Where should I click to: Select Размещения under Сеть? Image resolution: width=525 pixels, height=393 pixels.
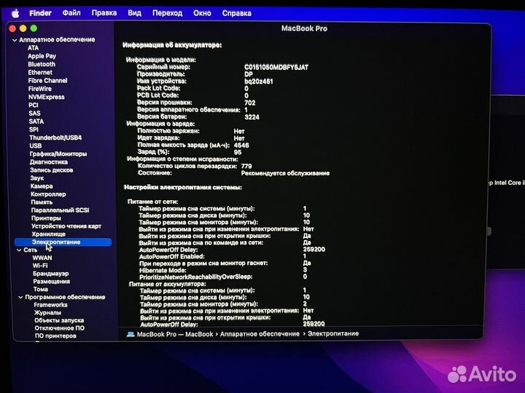pos(52,282)
